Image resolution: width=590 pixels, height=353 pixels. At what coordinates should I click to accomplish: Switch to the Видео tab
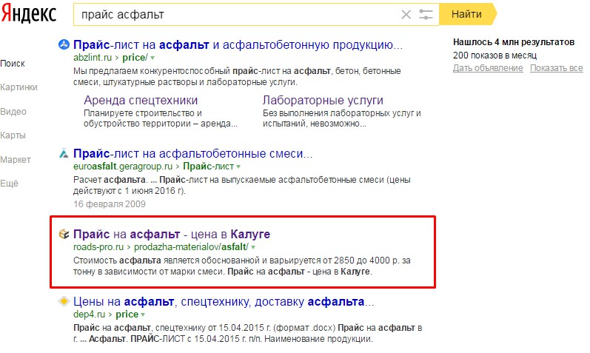[13, 112]
